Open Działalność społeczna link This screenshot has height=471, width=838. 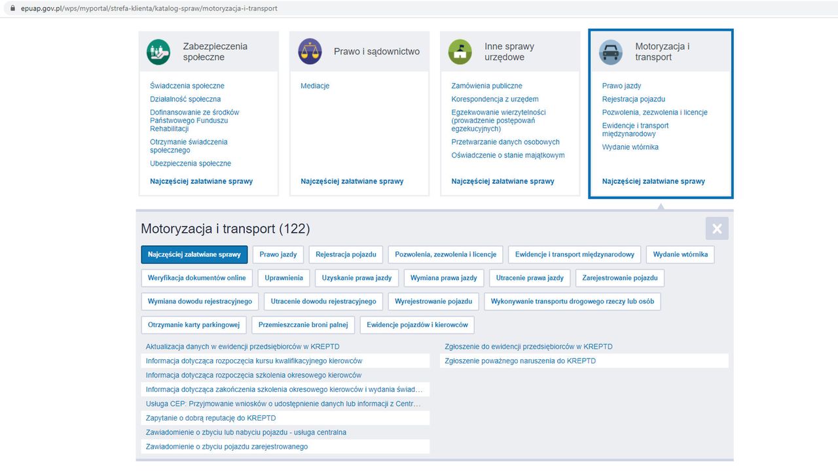point(185,99)
